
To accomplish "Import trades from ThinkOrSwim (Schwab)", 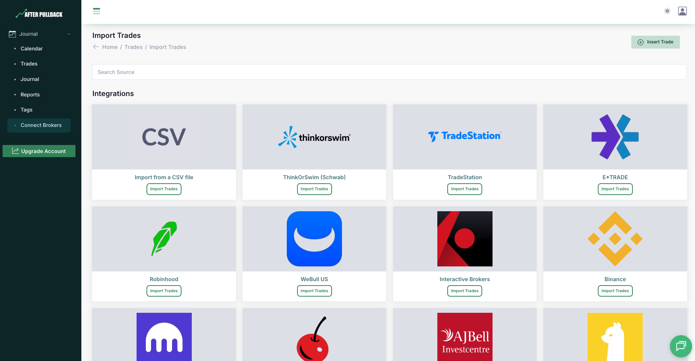I will (x=314, y=189).
